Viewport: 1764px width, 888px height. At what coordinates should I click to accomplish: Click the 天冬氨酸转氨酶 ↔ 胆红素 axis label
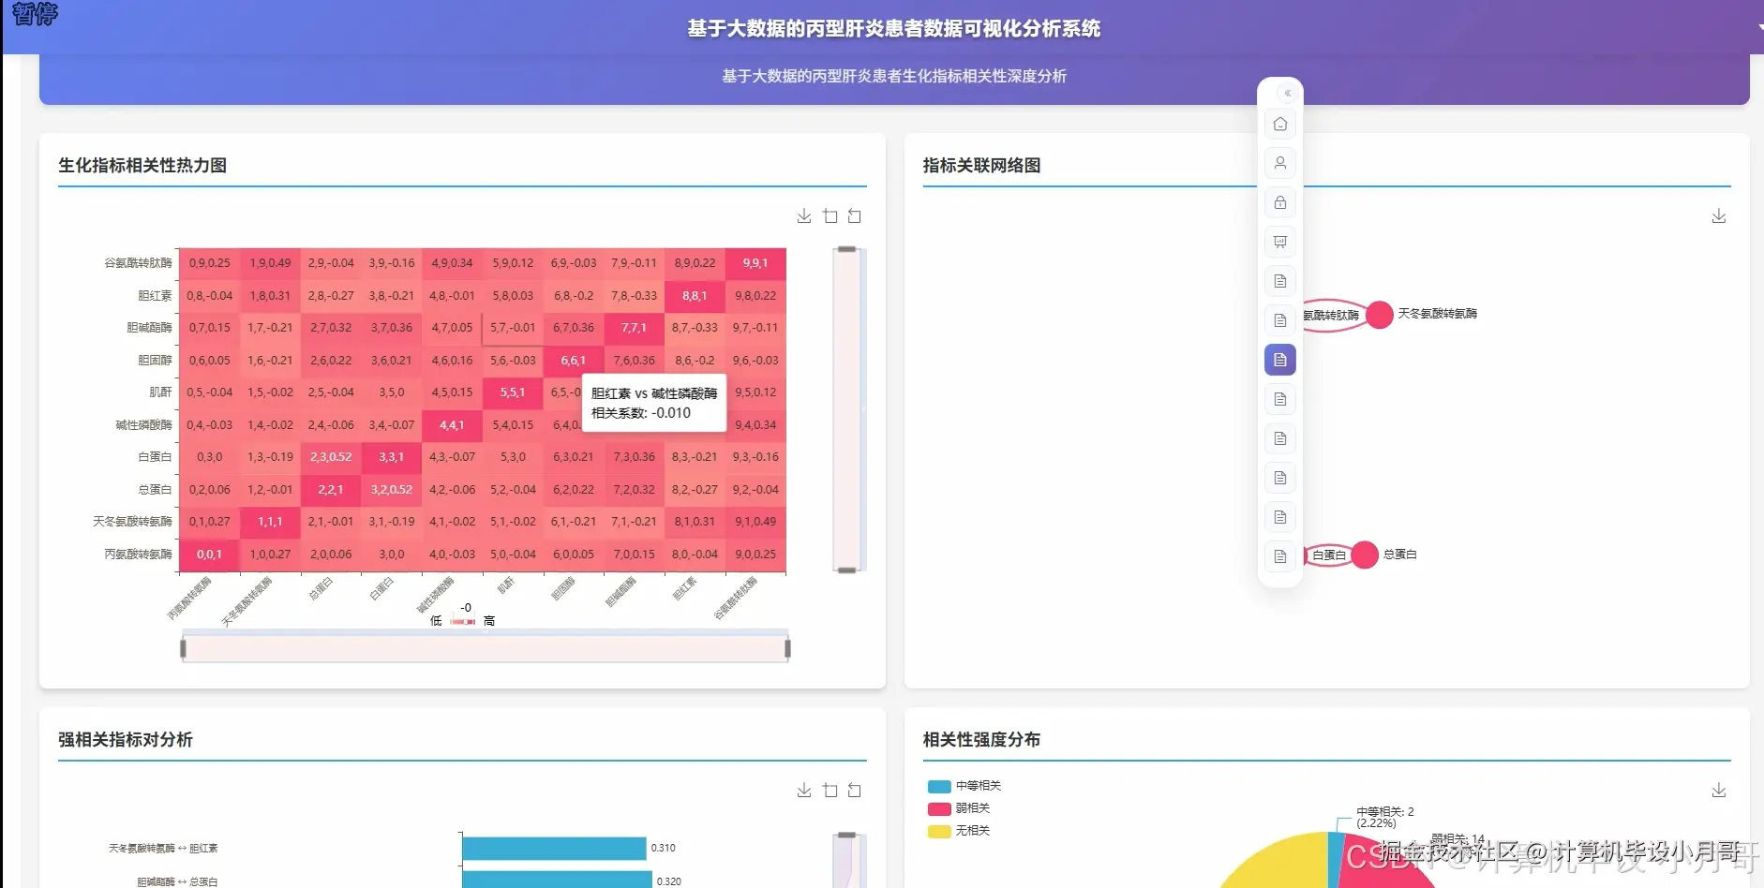click(x=163, y=849)
